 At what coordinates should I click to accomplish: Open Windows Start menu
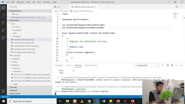coord(3,101)
